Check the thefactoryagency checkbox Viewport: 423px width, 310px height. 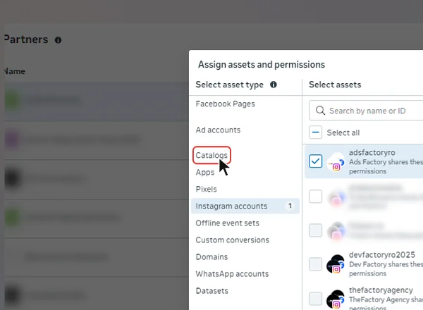[315, 299]
